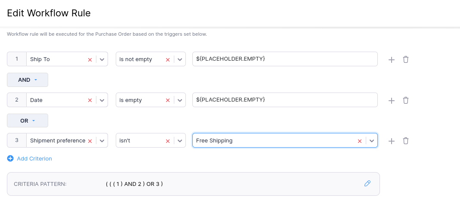Clear the Date field selection
The height and width of the screenshot is (210, 460).
point(90,100)
